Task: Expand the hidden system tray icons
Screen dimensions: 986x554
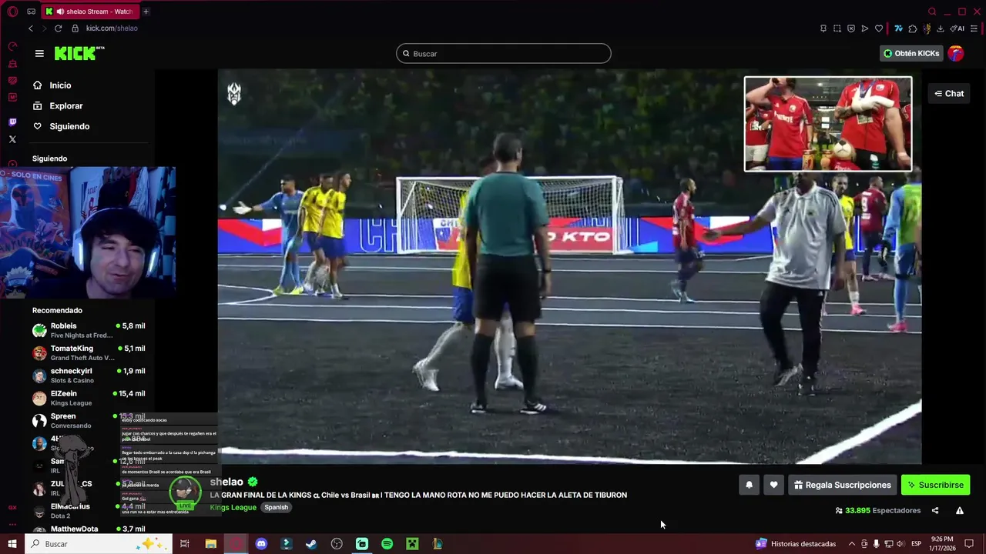Action: 852,544
